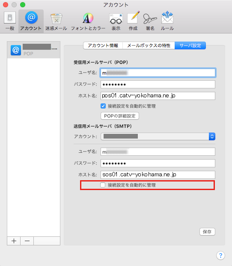The width and height of the screenshot is (232, 266).
Task: Remove account with the minus button
Action: pos(27,241)
